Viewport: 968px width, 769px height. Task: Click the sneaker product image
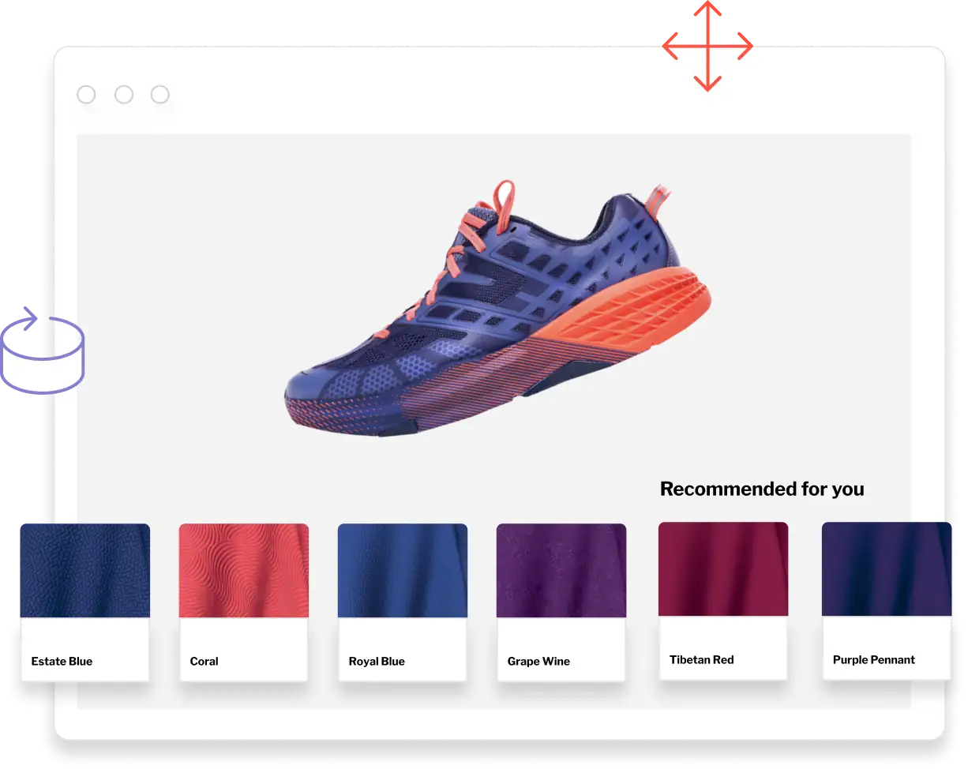tap(499, 308)
